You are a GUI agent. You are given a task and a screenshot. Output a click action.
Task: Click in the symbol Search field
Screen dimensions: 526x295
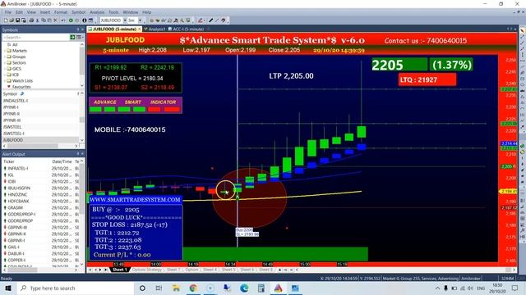pos(35,37)
